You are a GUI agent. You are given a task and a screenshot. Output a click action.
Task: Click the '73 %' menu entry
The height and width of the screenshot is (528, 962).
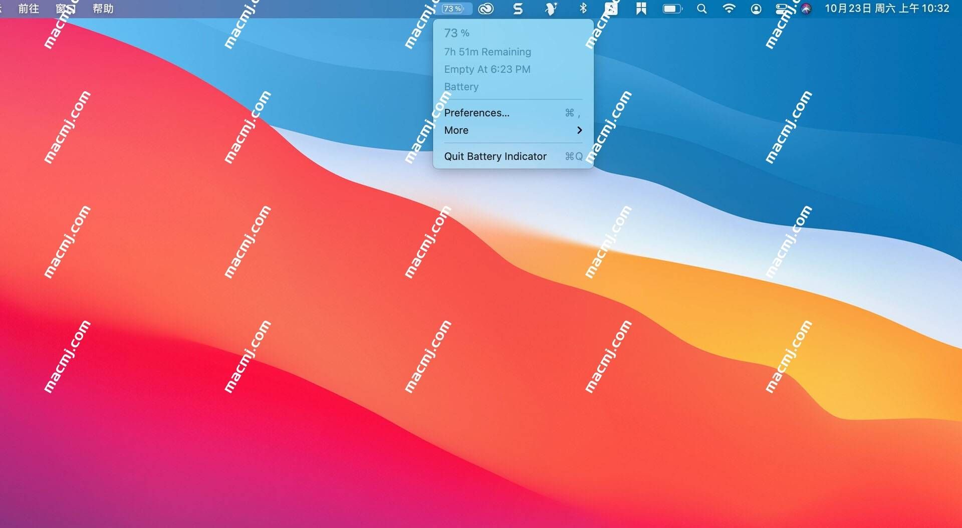[x=513, y=33]
